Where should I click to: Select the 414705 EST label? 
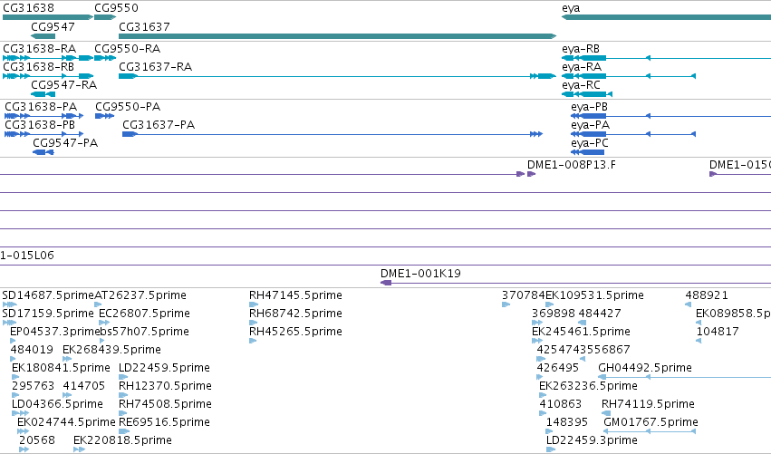pos(83,386)
